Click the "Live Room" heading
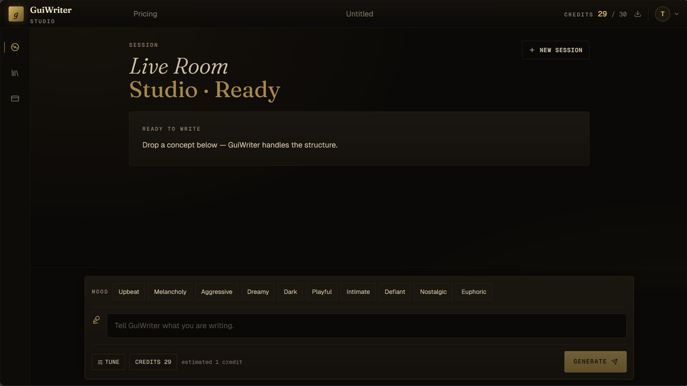This screenshot has width=687, height=386. [179, 66]
